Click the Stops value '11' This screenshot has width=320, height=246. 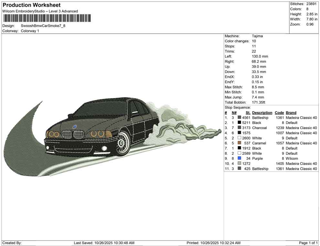tap(254, 46)
